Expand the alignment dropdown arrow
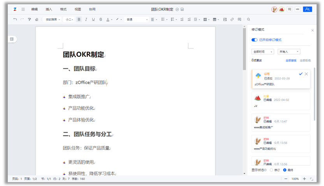The height and width of the screenshot is (186, 324). pos(157,19)
